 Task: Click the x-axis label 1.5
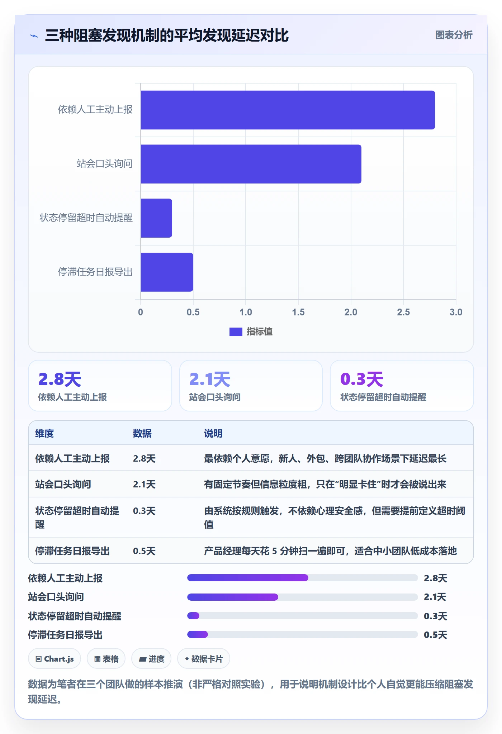pyautogui.click(x=298, y=312)
